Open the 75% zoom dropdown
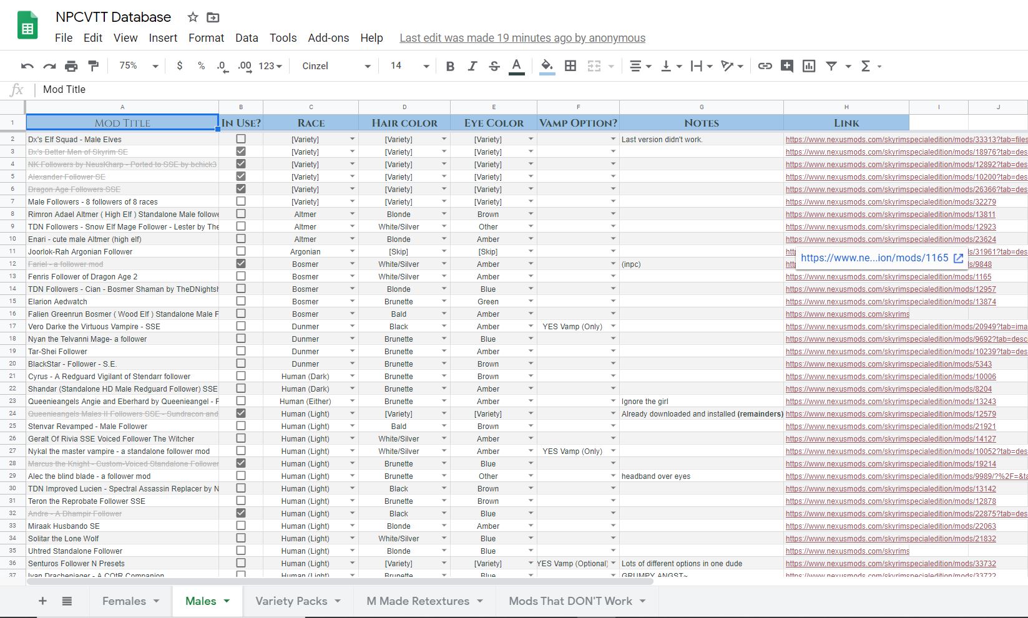Screen dimensions: 1028x618 tap(139, 66)
